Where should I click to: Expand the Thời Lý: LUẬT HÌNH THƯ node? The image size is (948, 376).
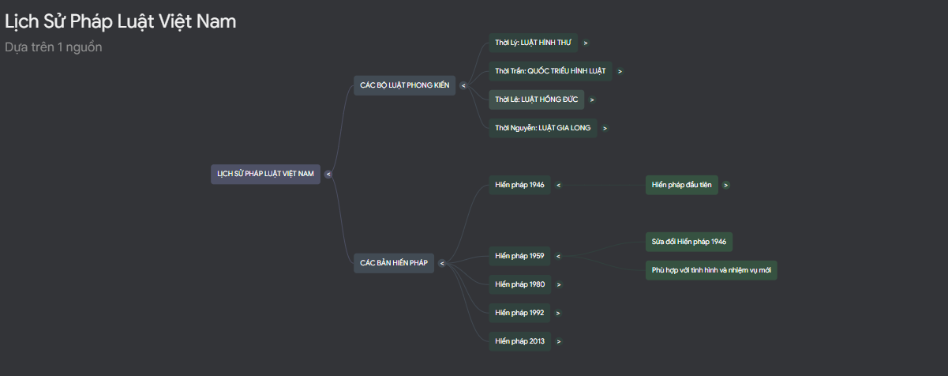coord(586,43)
